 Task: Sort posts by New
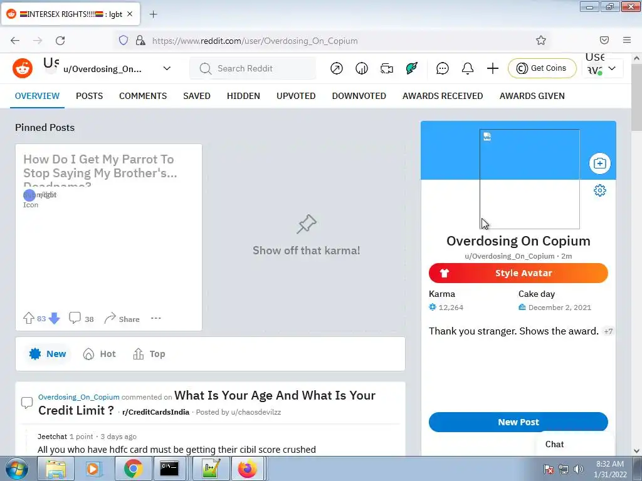(x=48, y=354)
